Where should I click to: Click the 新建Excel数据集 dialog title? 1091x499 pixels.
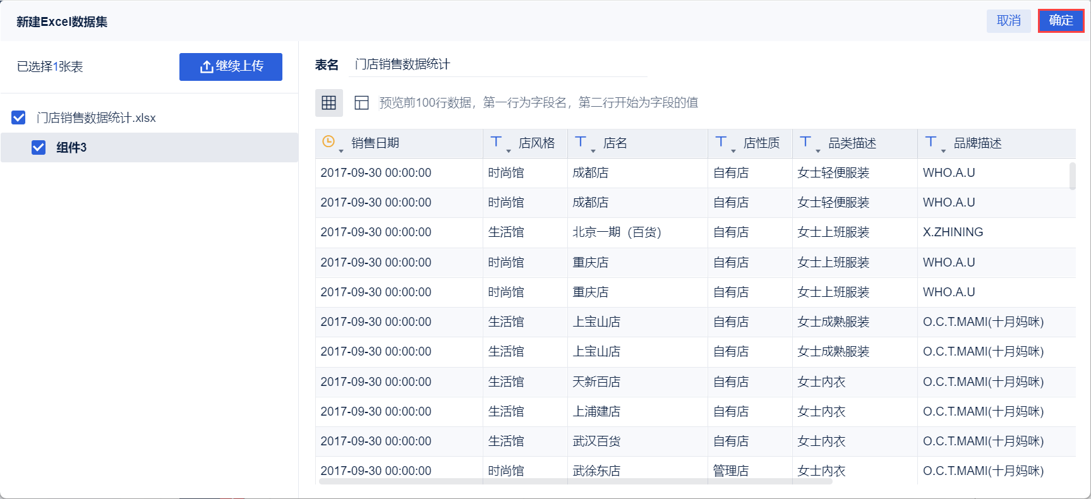[x=62, y=22]
